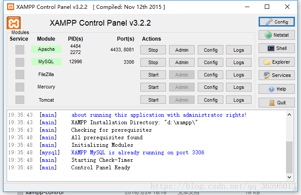
Task: Click the MySQL port 3306 value
Action: pos(129,62)
